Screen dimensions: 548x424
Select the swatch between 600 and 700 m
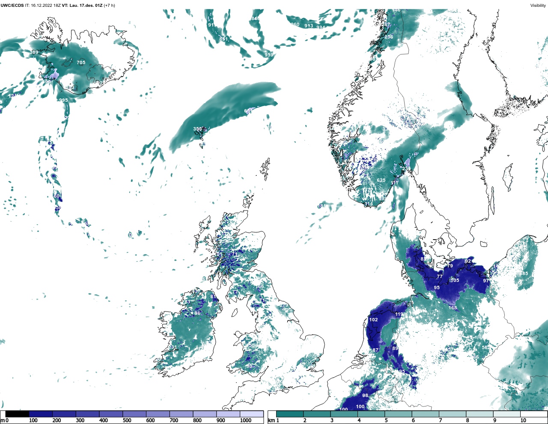coord(158,414)
